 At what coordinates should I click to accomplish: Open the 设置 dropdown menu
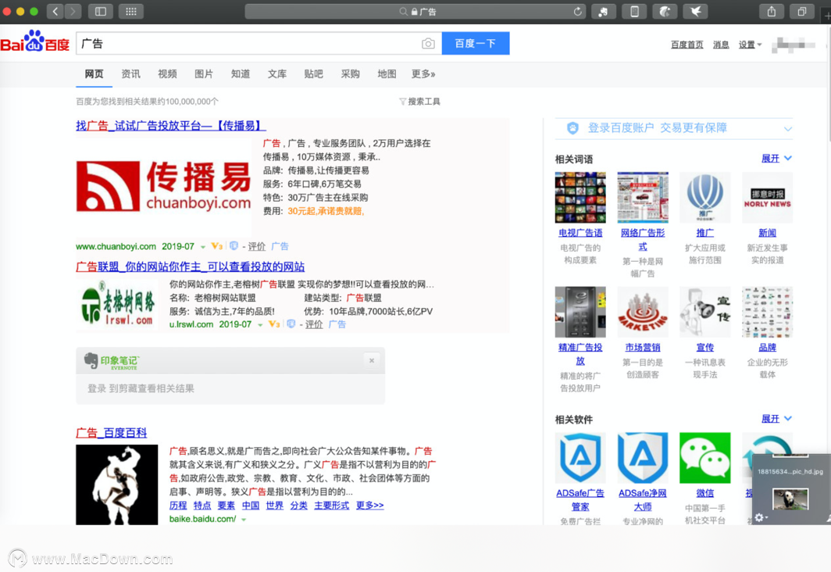coord(750,45)
